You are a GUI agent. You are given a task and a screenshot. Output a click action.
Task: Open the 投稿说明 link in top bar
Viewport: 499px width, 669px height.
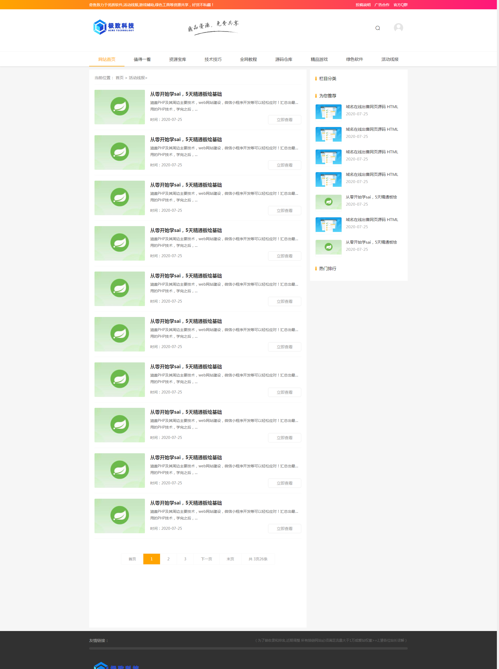pos(363,5)
